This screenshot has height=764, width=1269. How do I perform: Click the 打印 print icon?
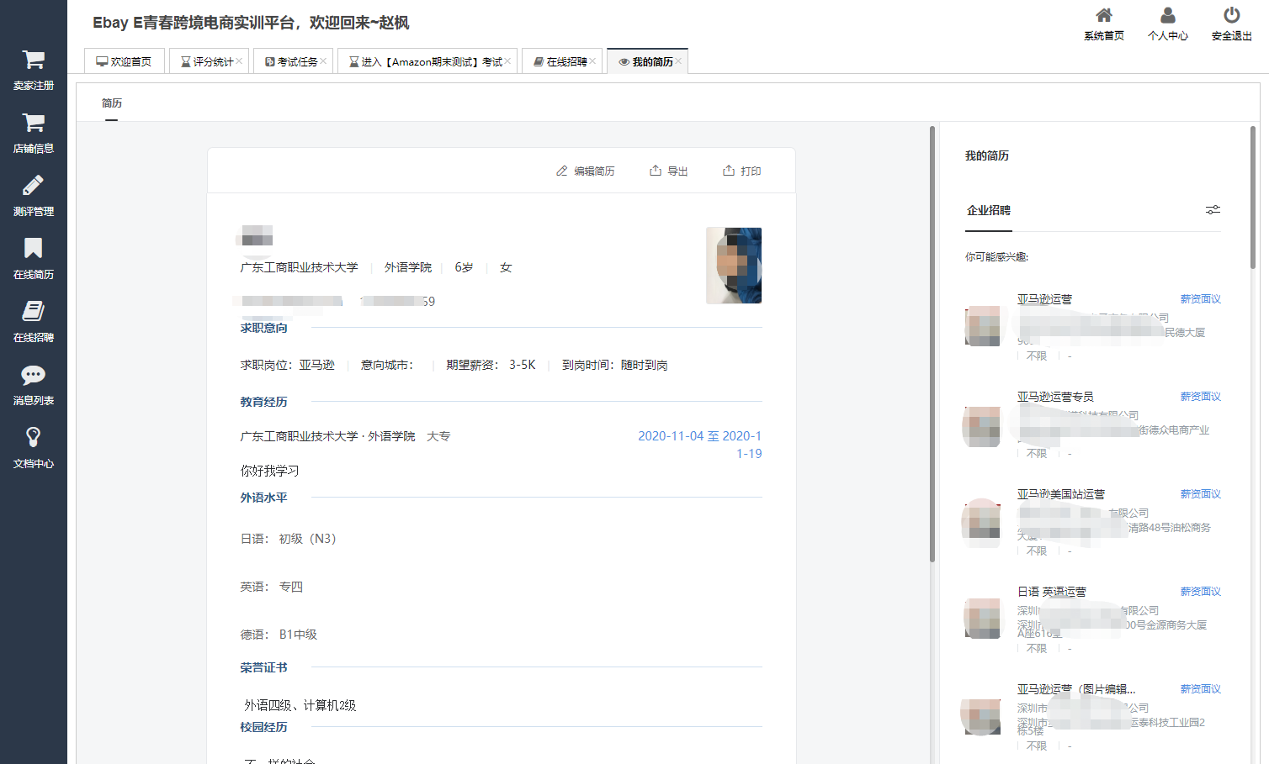coord(729,171)
